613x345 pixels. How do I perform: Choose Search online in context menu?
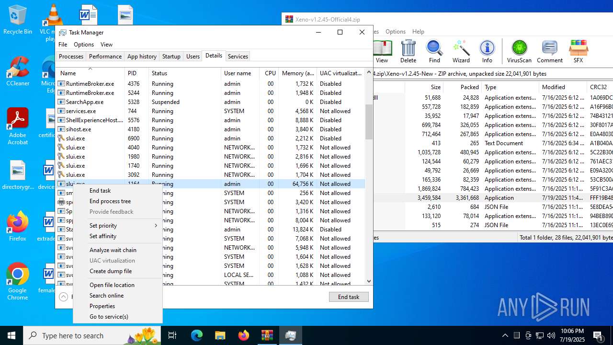click(x=118, y=296)
